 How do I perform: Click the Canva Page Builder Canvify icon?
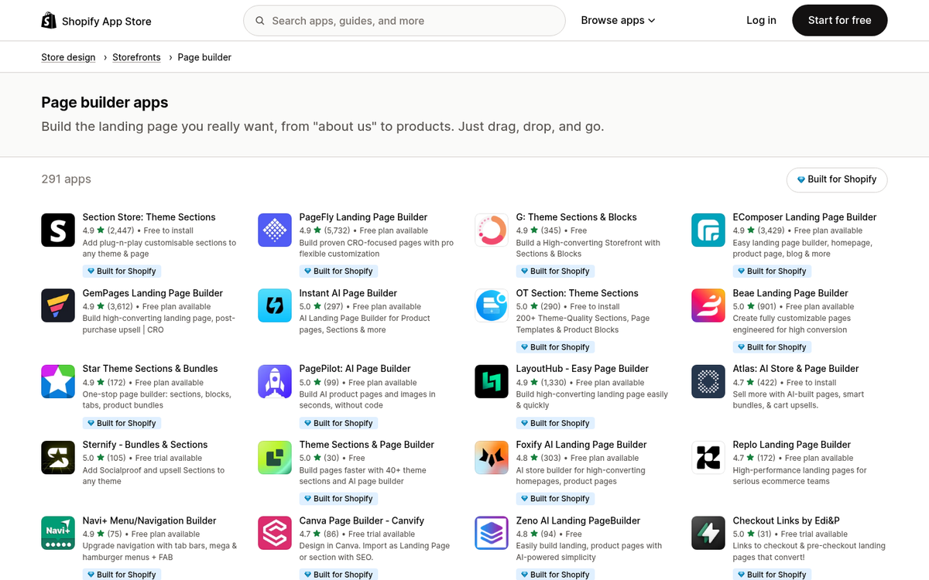coord(275,533)
